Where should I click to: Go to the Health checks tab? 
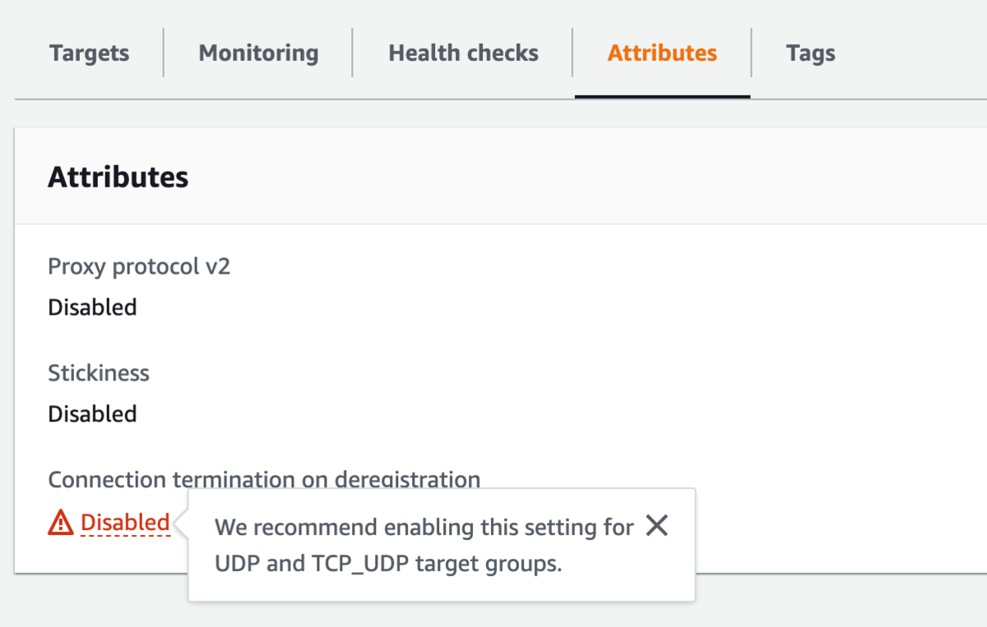pos(463,53)
